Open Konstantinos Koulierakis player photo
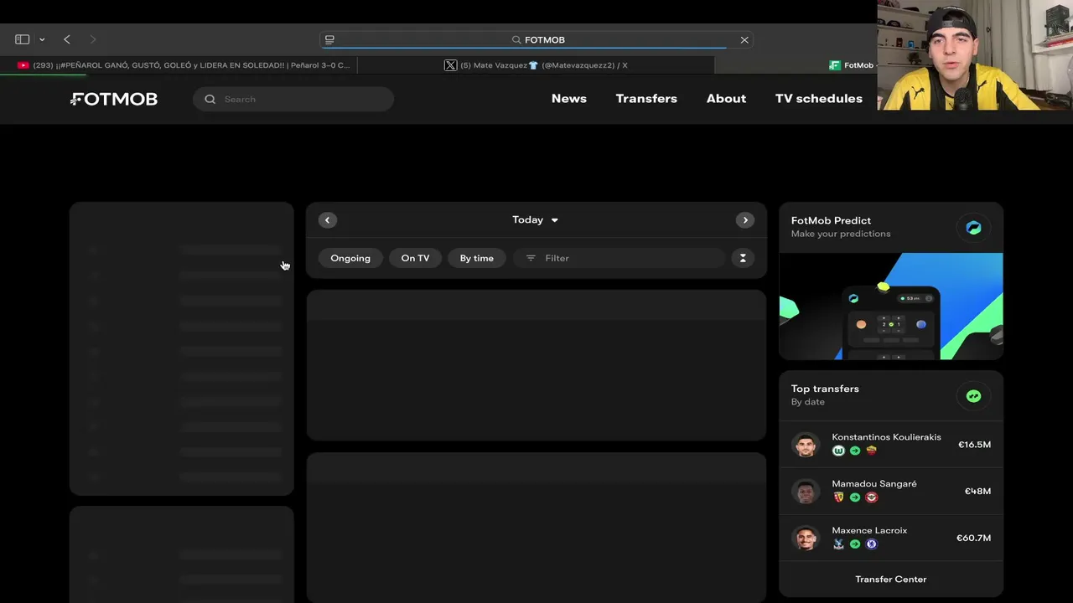This screenshot has height=603, width=1073. pyautogui.click(x=806, y=445)
